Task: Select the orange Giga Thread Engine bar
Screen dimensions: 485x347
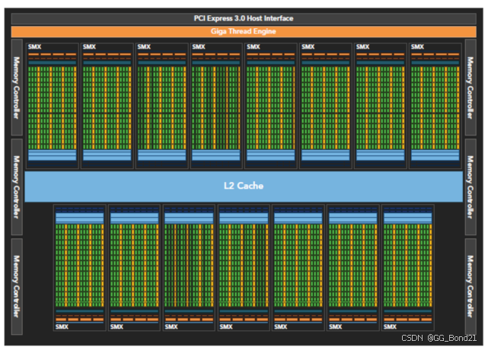Action: point(244,31)
